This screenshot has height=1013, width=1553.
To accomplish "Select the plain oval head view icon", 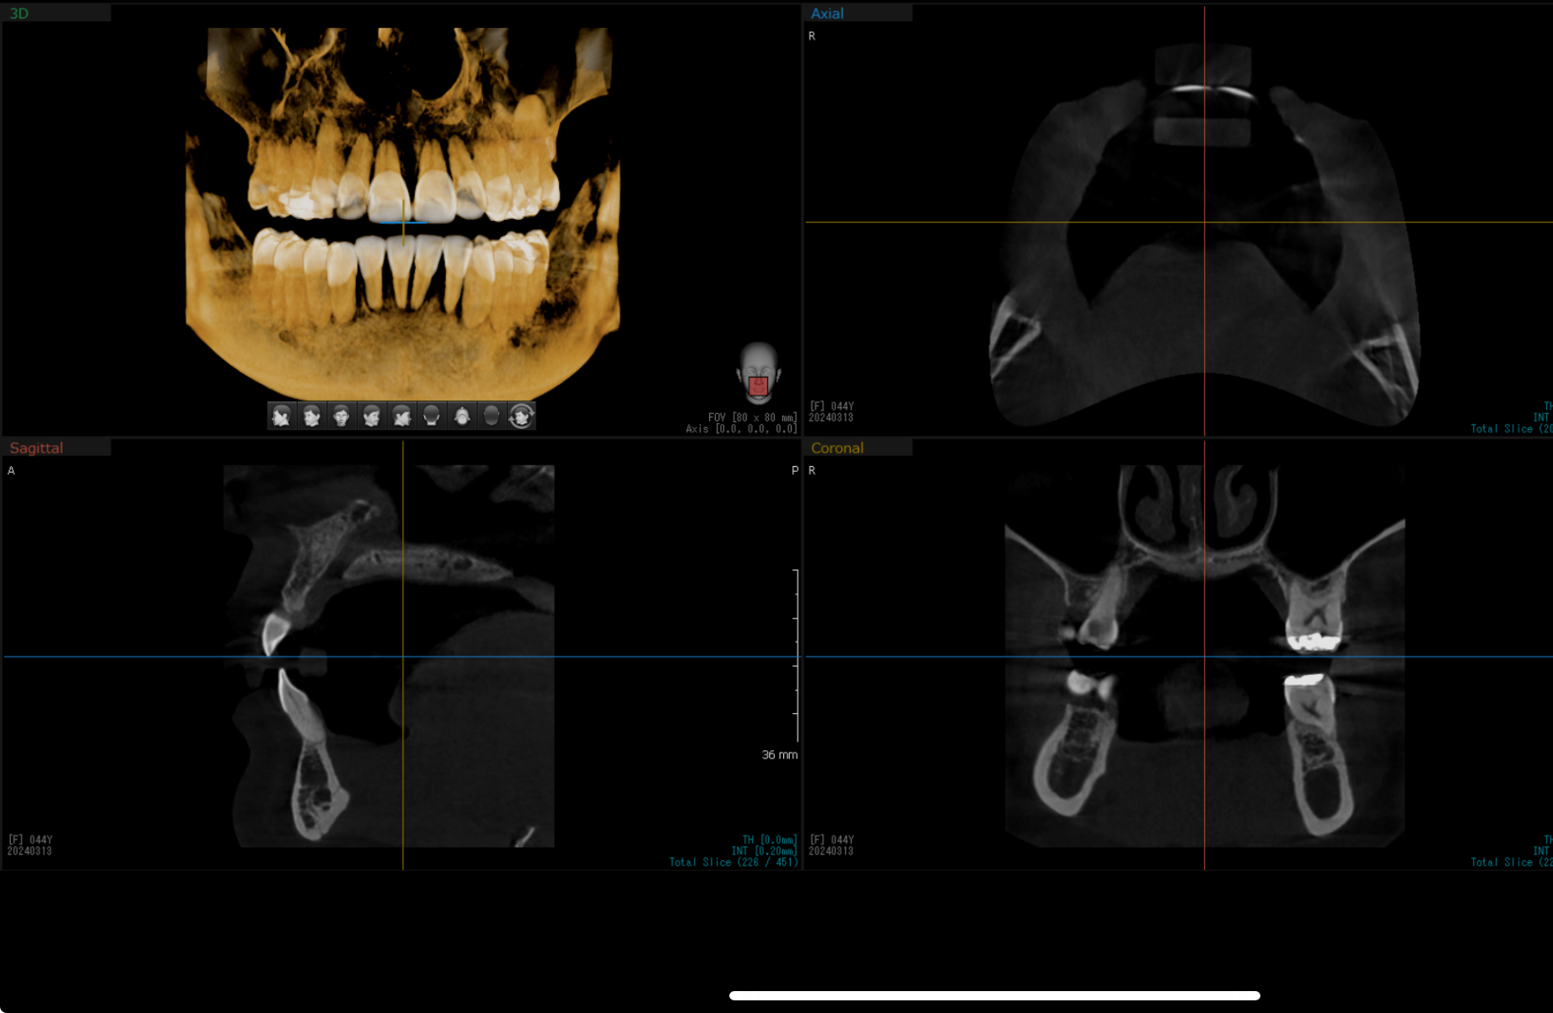I will point(492,415).
